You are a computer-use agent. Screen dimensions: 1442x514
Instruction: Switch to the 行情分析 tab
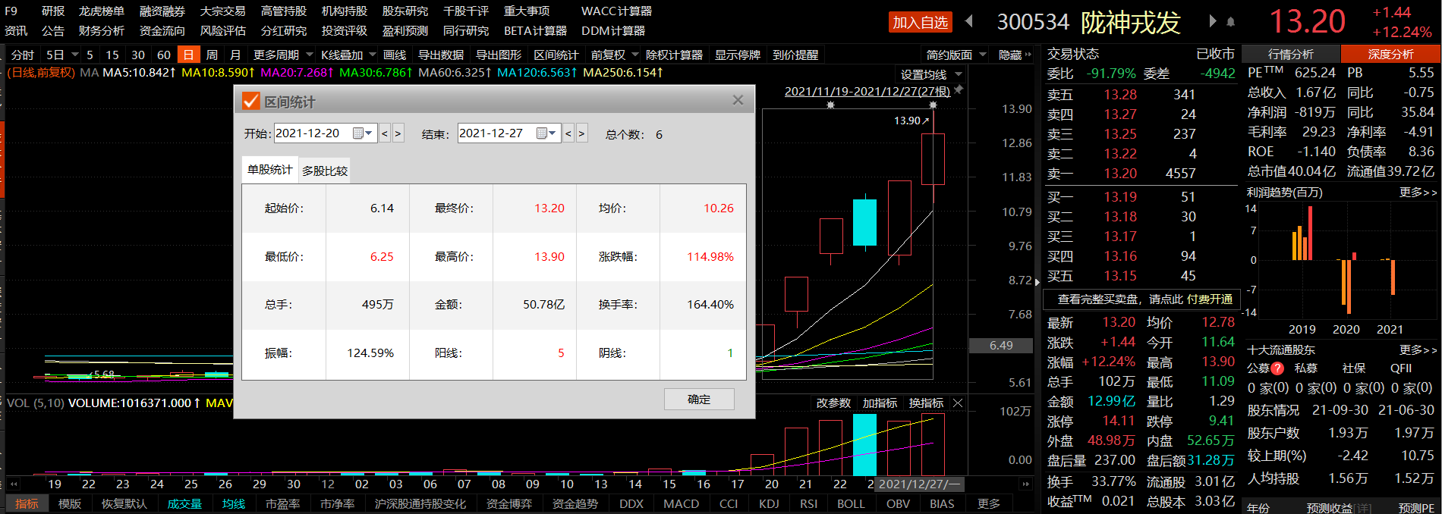coord(1290,54)
